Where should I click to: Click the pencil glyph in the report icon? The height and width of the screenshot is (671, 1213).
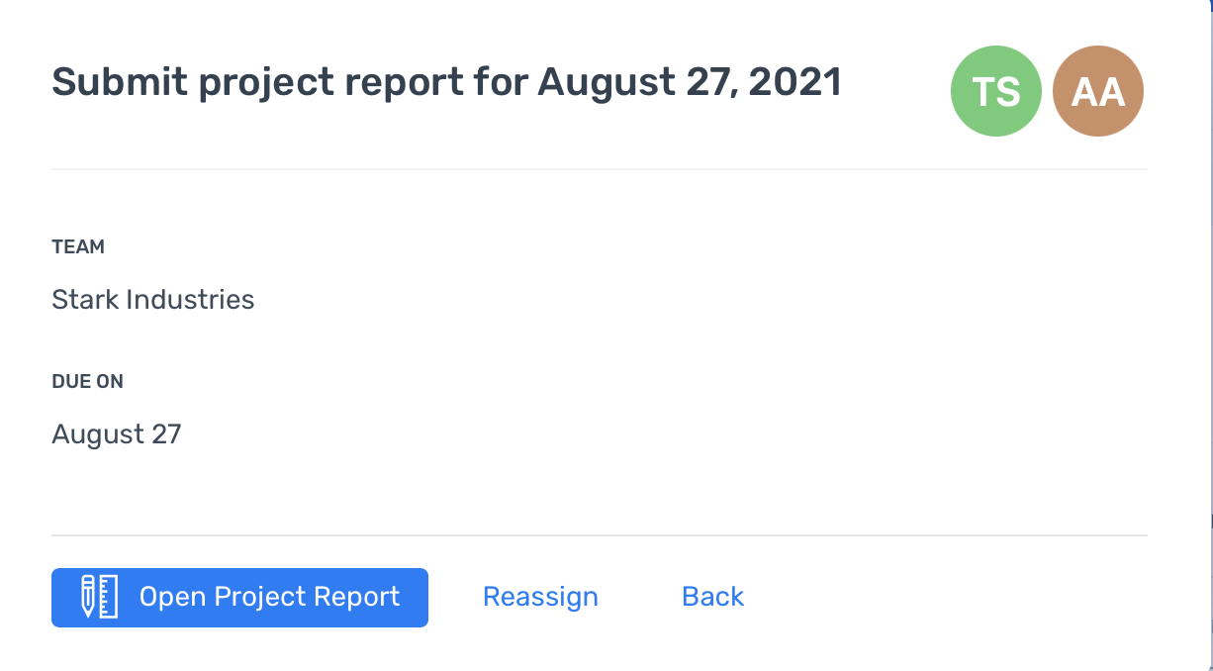[x=88, y=597]
